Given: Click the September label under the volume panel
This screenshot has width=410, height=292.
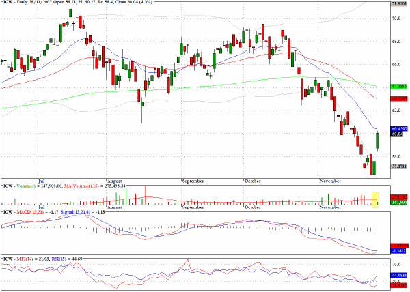Looking at the screenshot, I should [193, 207].
